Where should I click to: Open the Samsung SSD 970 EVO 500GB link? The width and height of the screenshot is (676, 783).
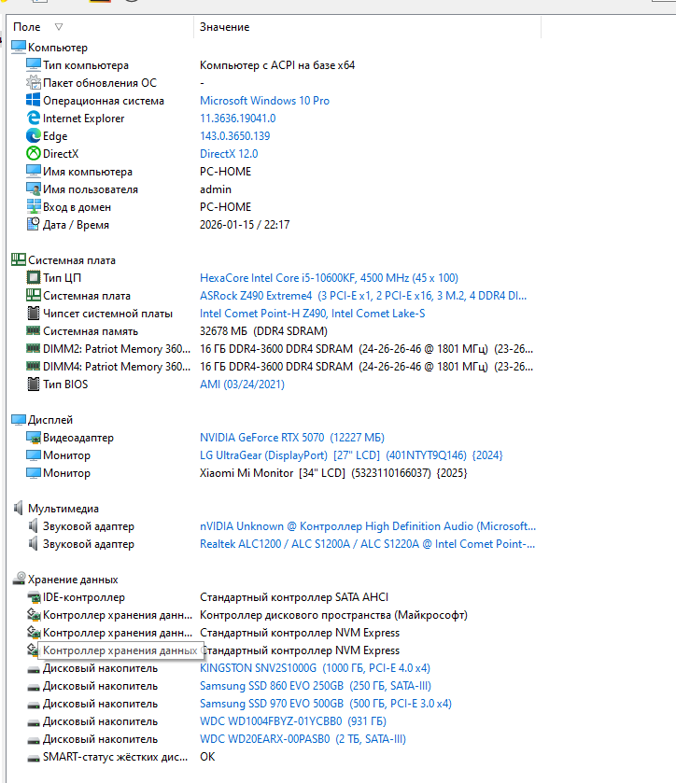pos(325,703)
